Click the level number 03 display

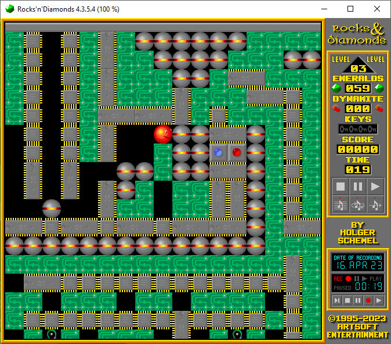click(x=358, y=69)
